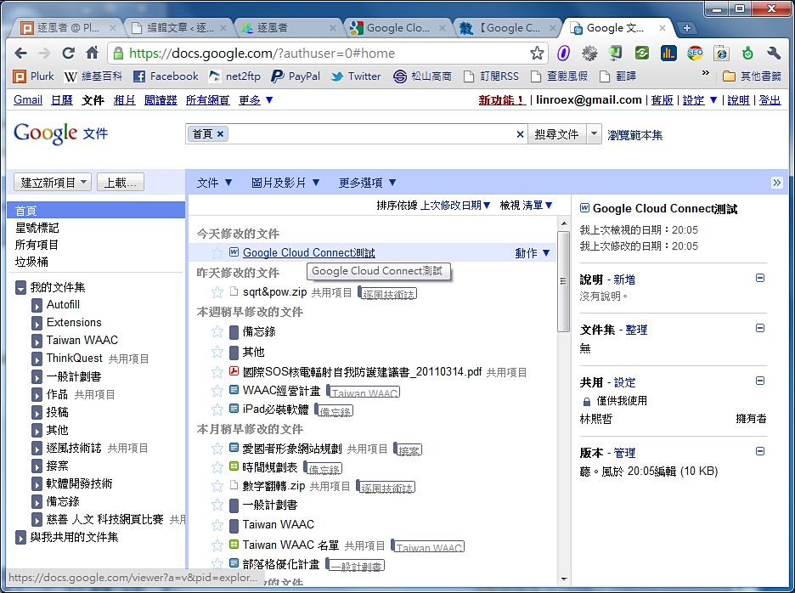
Task: Open 更多選項 dropdown
Action: (x=368, y=183)
